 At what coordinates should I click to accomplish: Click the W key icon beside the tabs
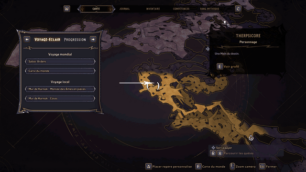[x=67, y=9]
